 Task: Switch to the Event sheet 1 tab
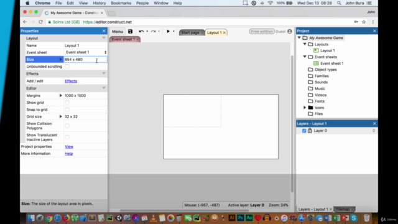[123, 39]
